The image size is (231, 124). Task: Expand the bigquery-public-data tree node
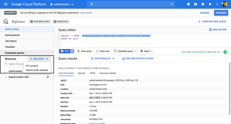pyautogui.click(x=6, y=77)
